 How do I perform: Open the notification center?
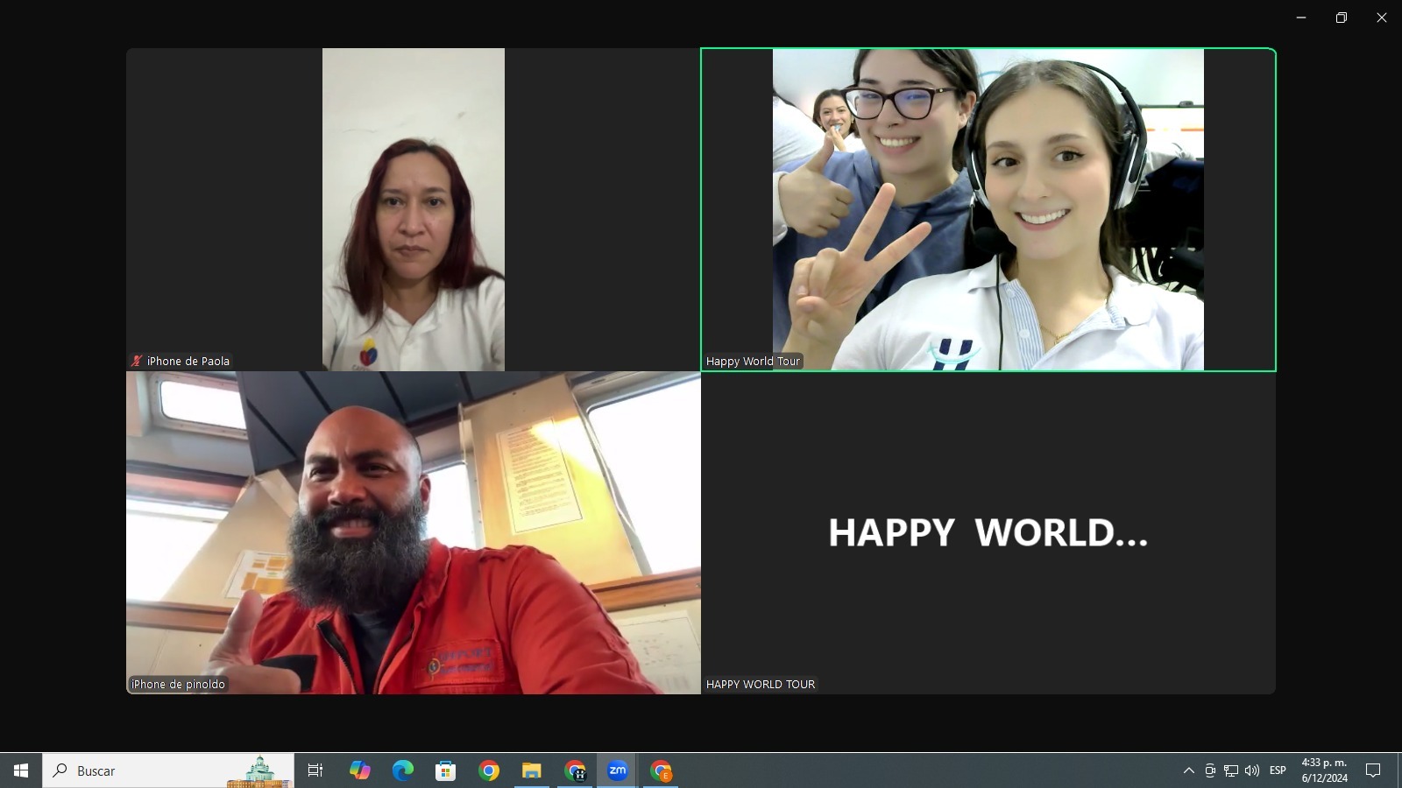[1373, 770]
